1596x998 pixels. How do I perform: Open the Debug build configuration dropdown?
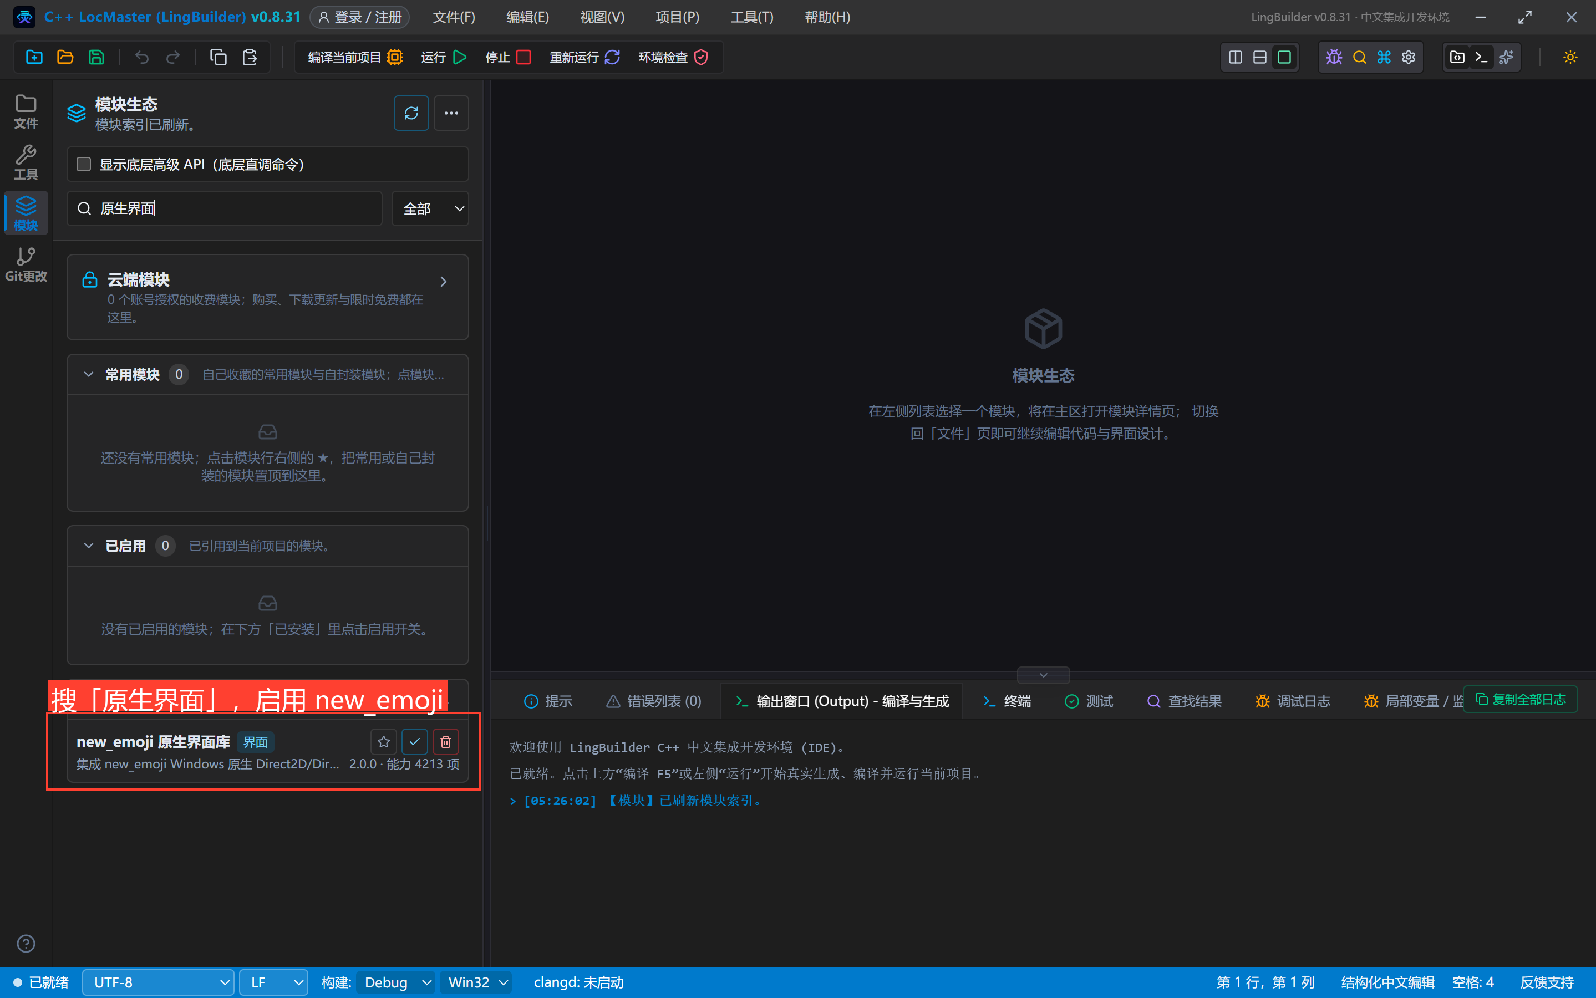pos(396,982)
